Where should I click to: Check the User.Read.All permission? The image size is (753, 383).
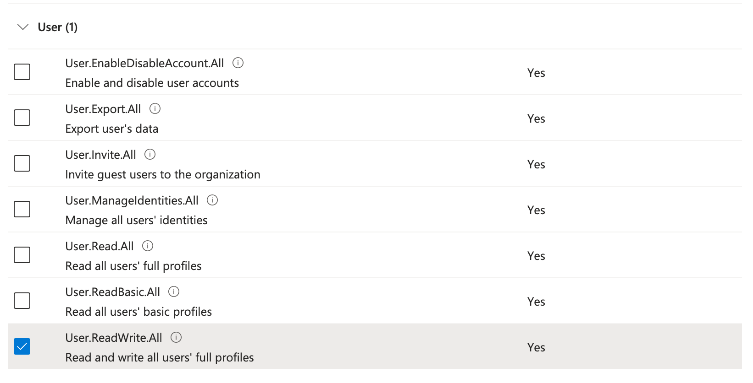pyautogui.click(x=22, y=255)
